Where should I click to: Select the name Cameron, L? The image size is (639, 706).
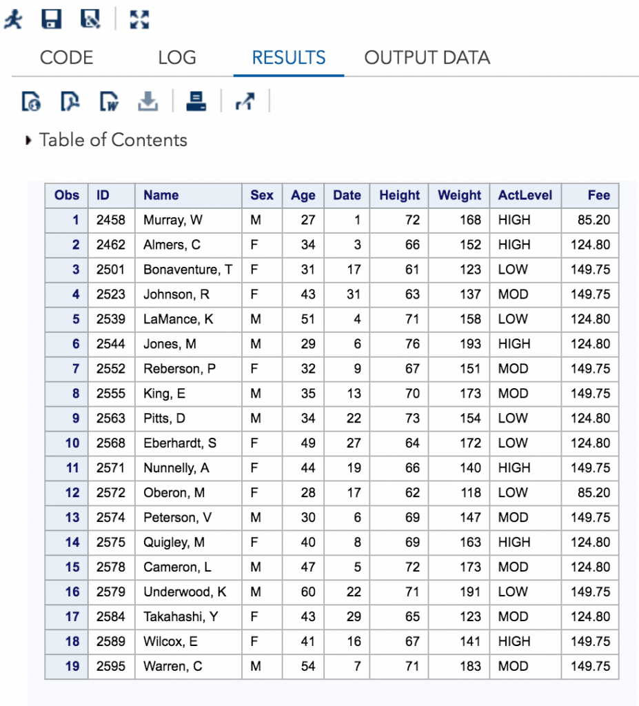[177, 567]
